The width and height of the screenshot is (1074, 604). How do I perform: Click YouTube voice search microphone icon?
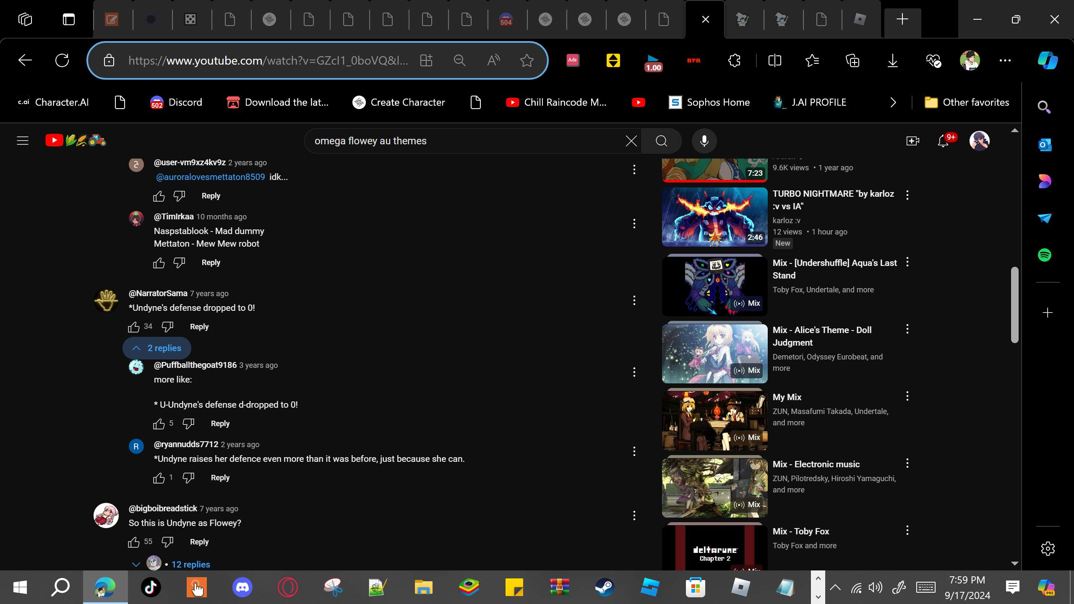coord(704,141)
